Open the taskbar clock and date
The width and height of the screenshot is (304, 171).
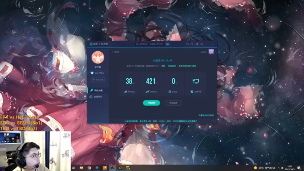[x=290, y=168]
